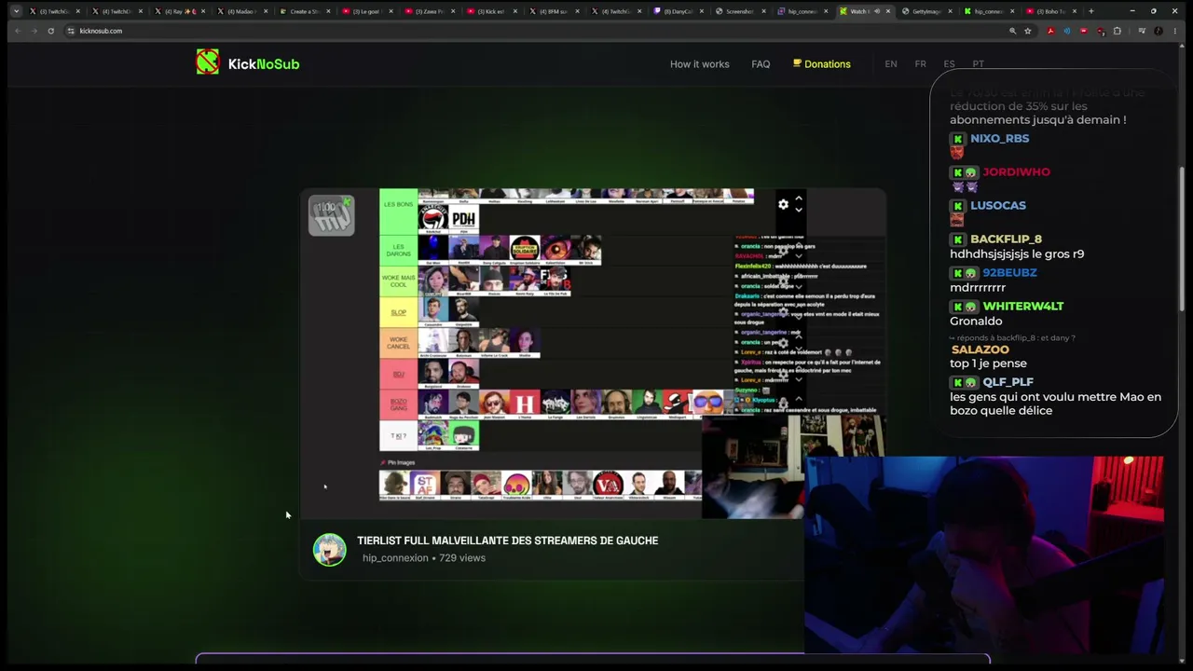Open a new browser tab
The image size is (1193, 671).
1090,11
